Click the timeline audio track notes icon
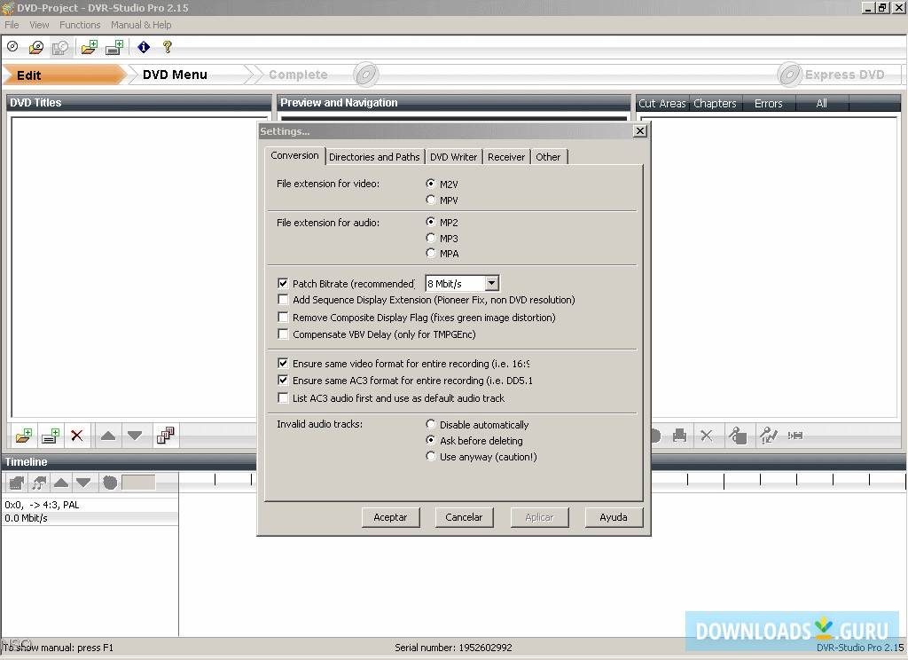This screenshot has width=908, height=660. coord(39,482)
